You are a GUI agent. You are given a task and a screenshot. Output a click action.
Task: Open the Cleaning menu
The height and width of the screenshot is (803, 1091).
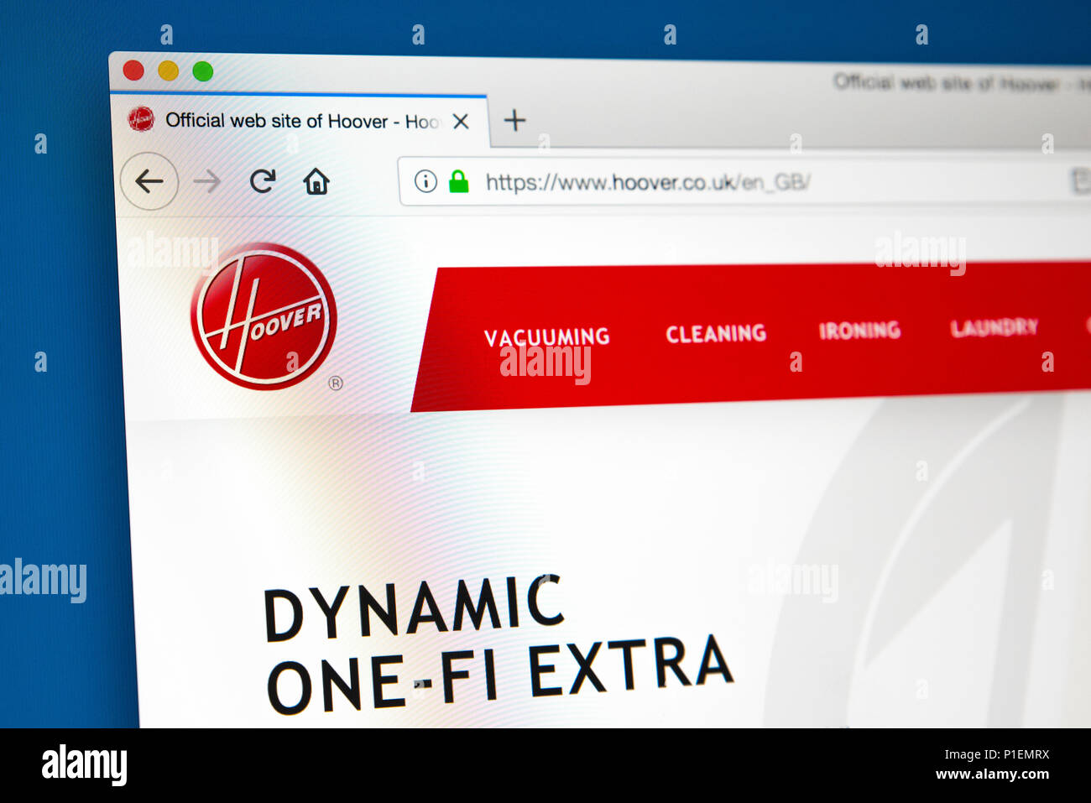(716, 334)
